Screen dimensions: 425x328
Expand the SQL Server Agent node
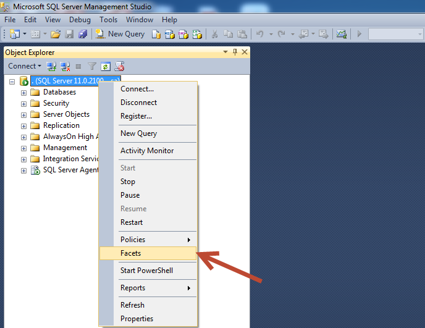[x=24, y=170]
